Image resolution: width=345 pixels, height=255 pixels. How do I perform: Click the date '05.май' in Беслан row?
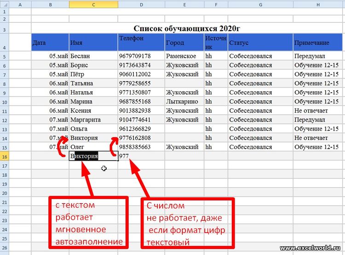(x=50, y=56)
